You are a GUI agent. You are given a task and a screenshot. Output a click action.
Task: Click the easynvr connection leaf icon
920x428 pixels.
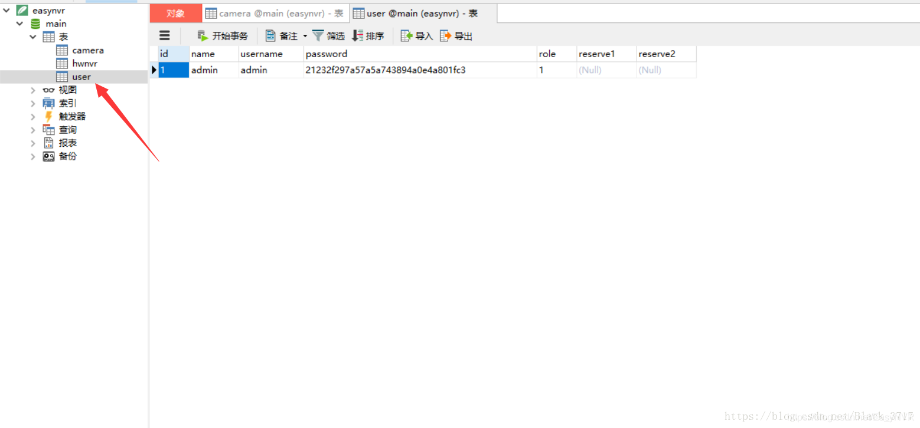[x=22, y=11]
